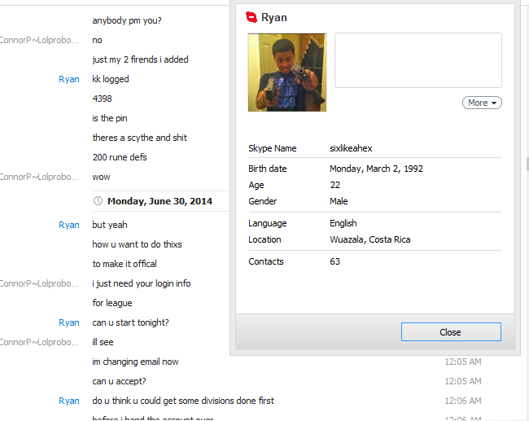The image size is (529, 421).
Task: Click ConnorP sender name beside 'i just need your login info'
Action: coord(39,283)
